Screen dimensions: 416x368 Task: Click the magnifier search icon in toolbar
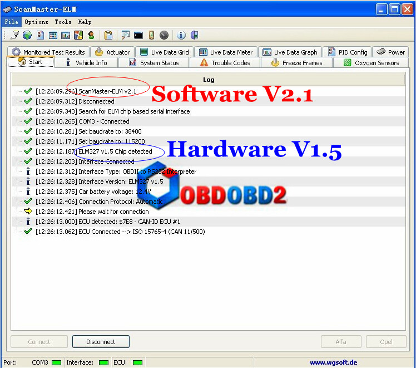point(126,35)
